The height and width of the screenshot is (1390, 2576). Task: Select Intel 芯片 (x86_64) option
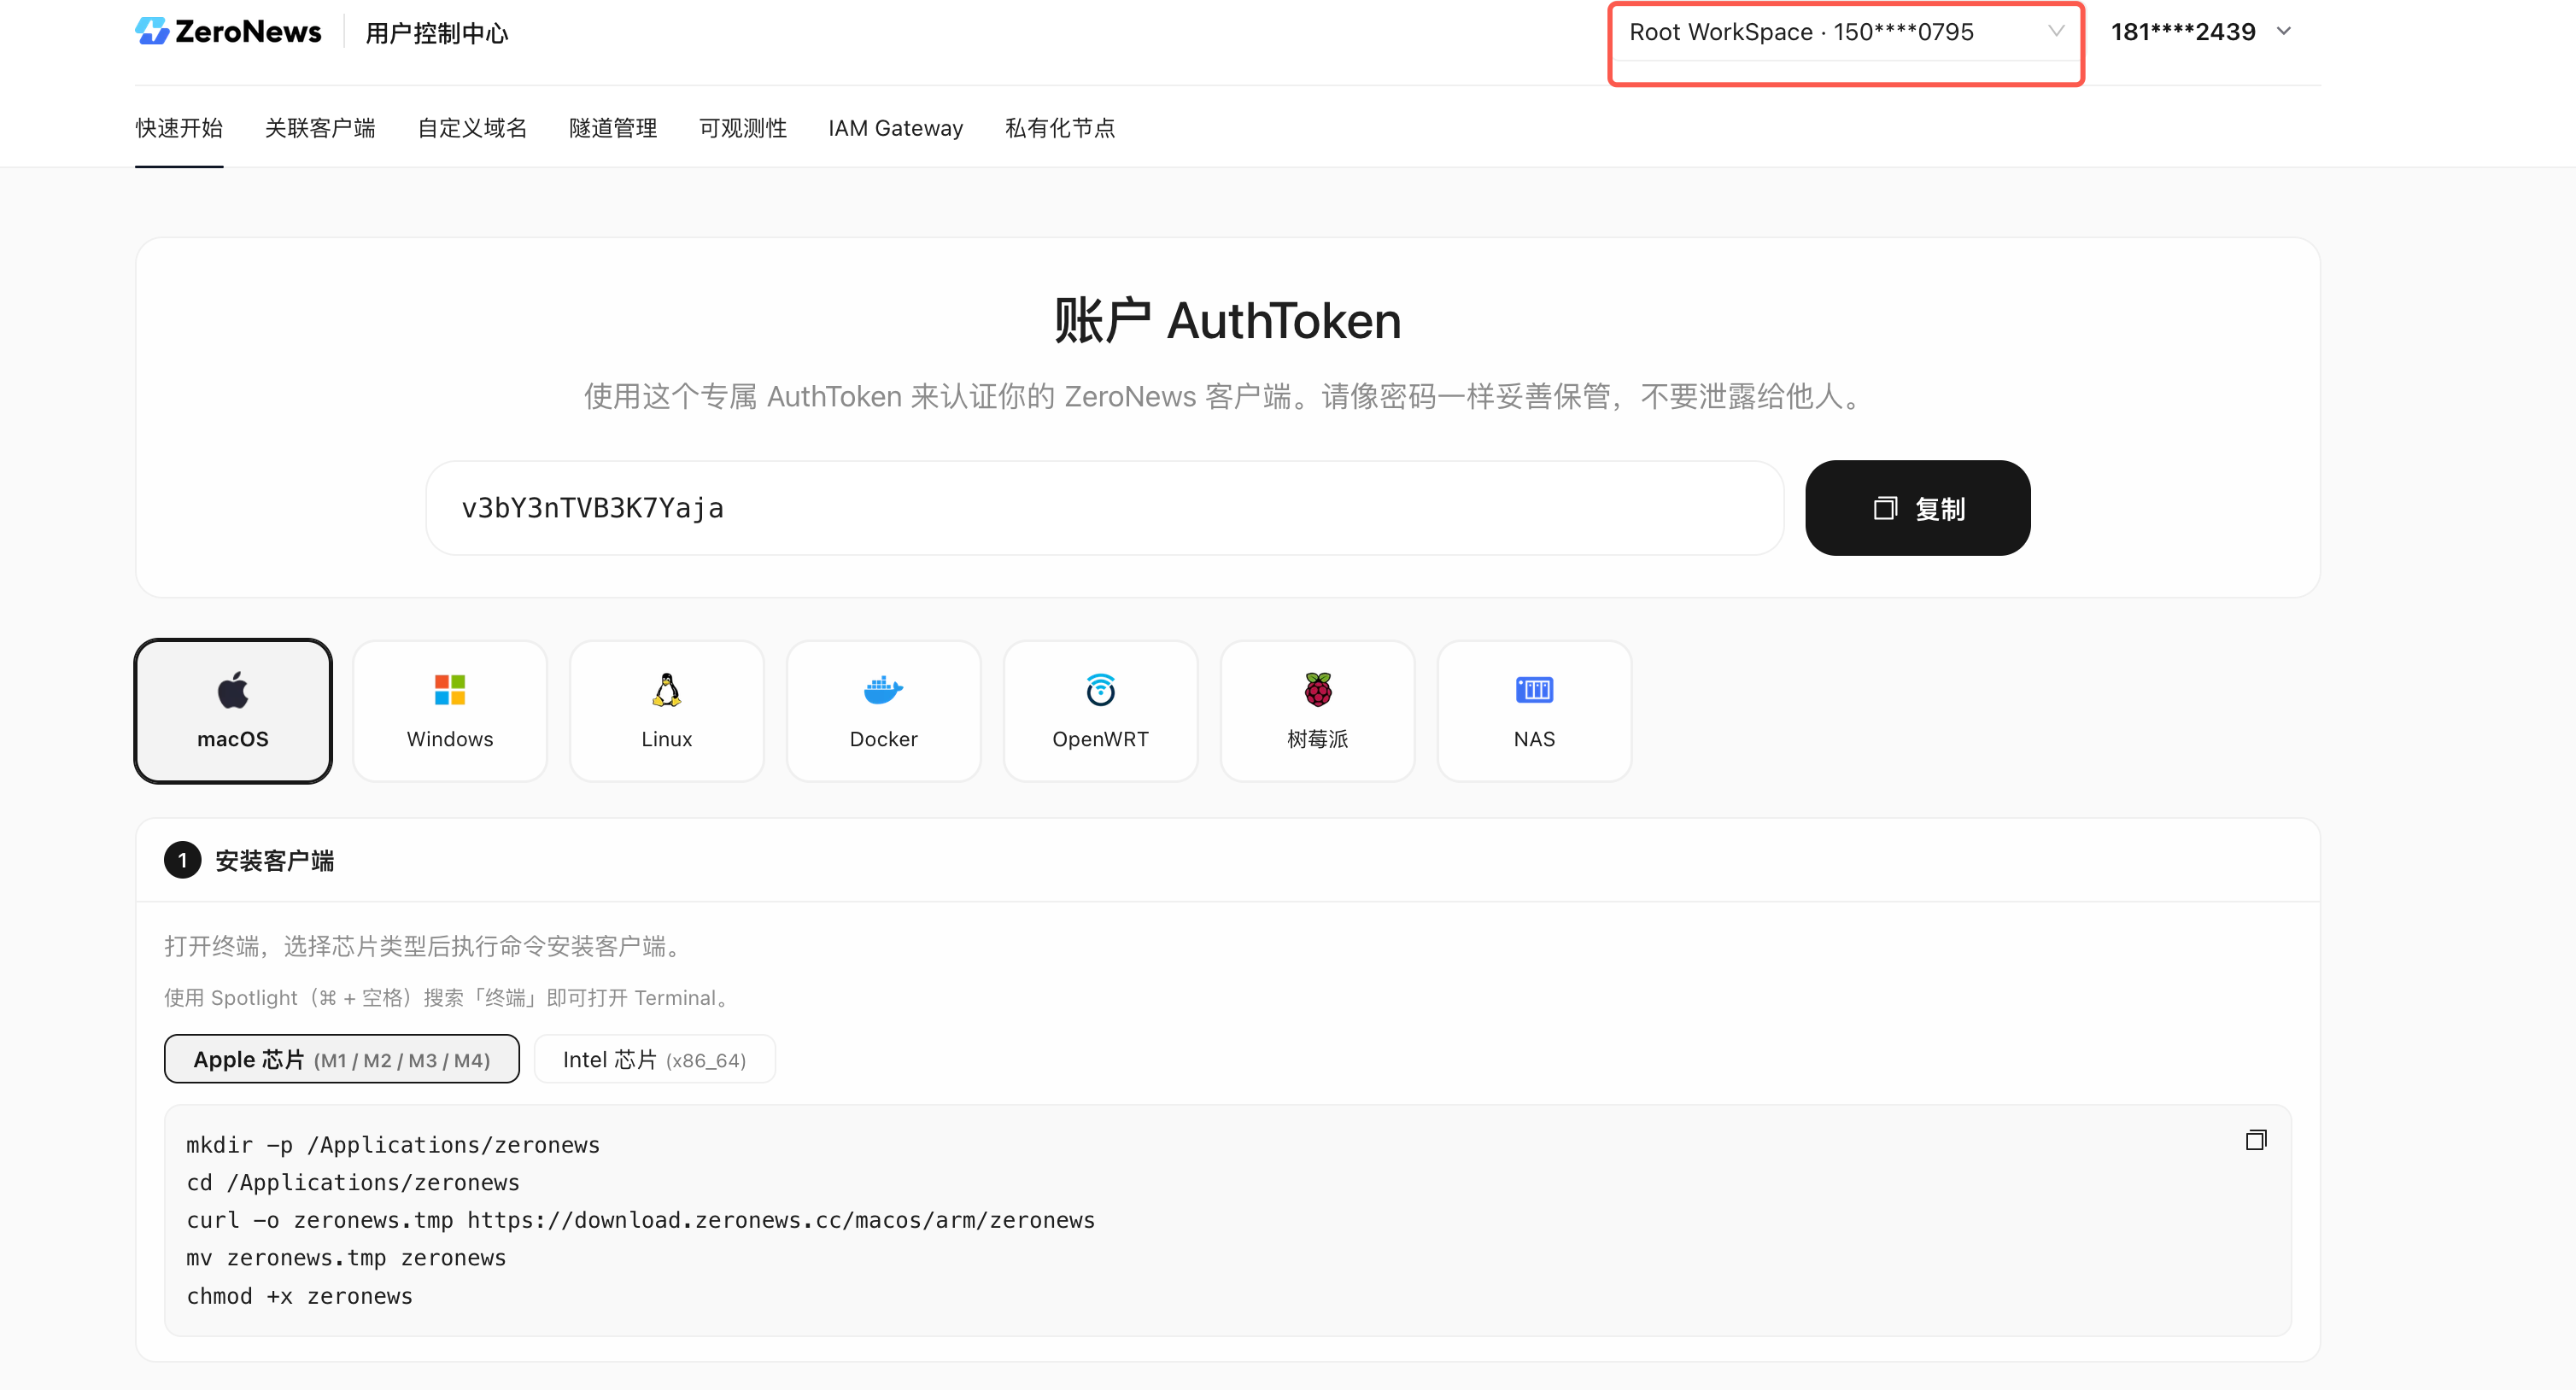655,1059
